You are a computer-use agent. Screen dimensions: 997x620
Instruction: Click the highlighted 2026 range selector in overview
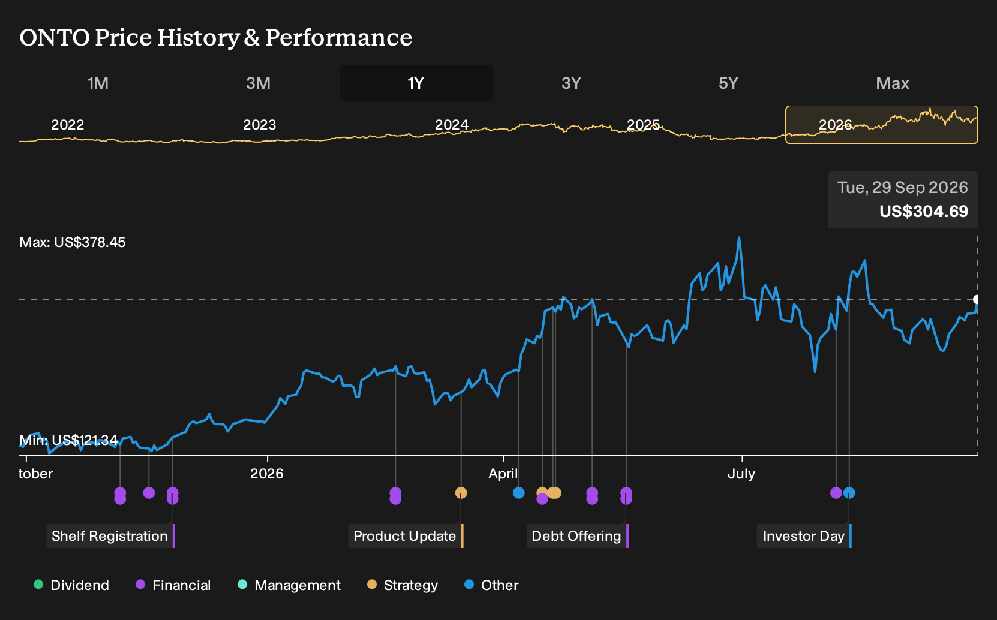pos(881,125)
